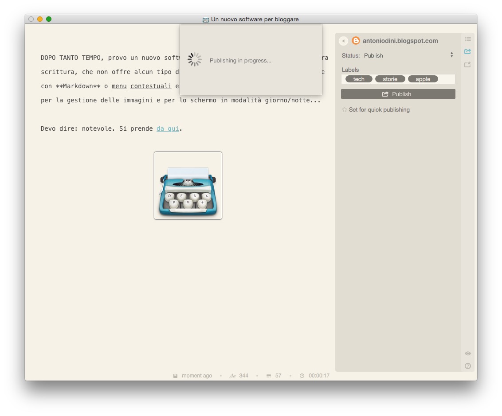
Task: Click the 00:00:17 timer value
Action: click(x=319, y=376)
